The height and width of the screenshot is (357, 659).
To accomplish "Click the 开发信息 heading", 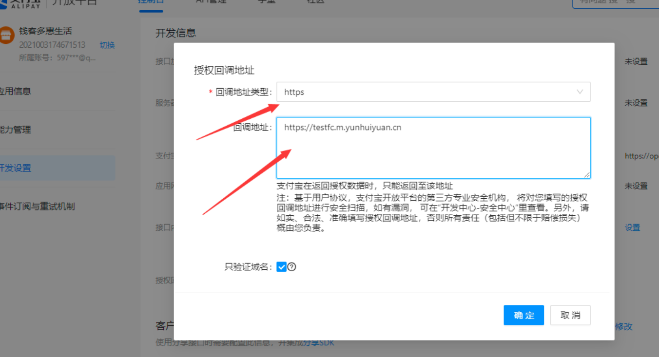I will point(175,33).
